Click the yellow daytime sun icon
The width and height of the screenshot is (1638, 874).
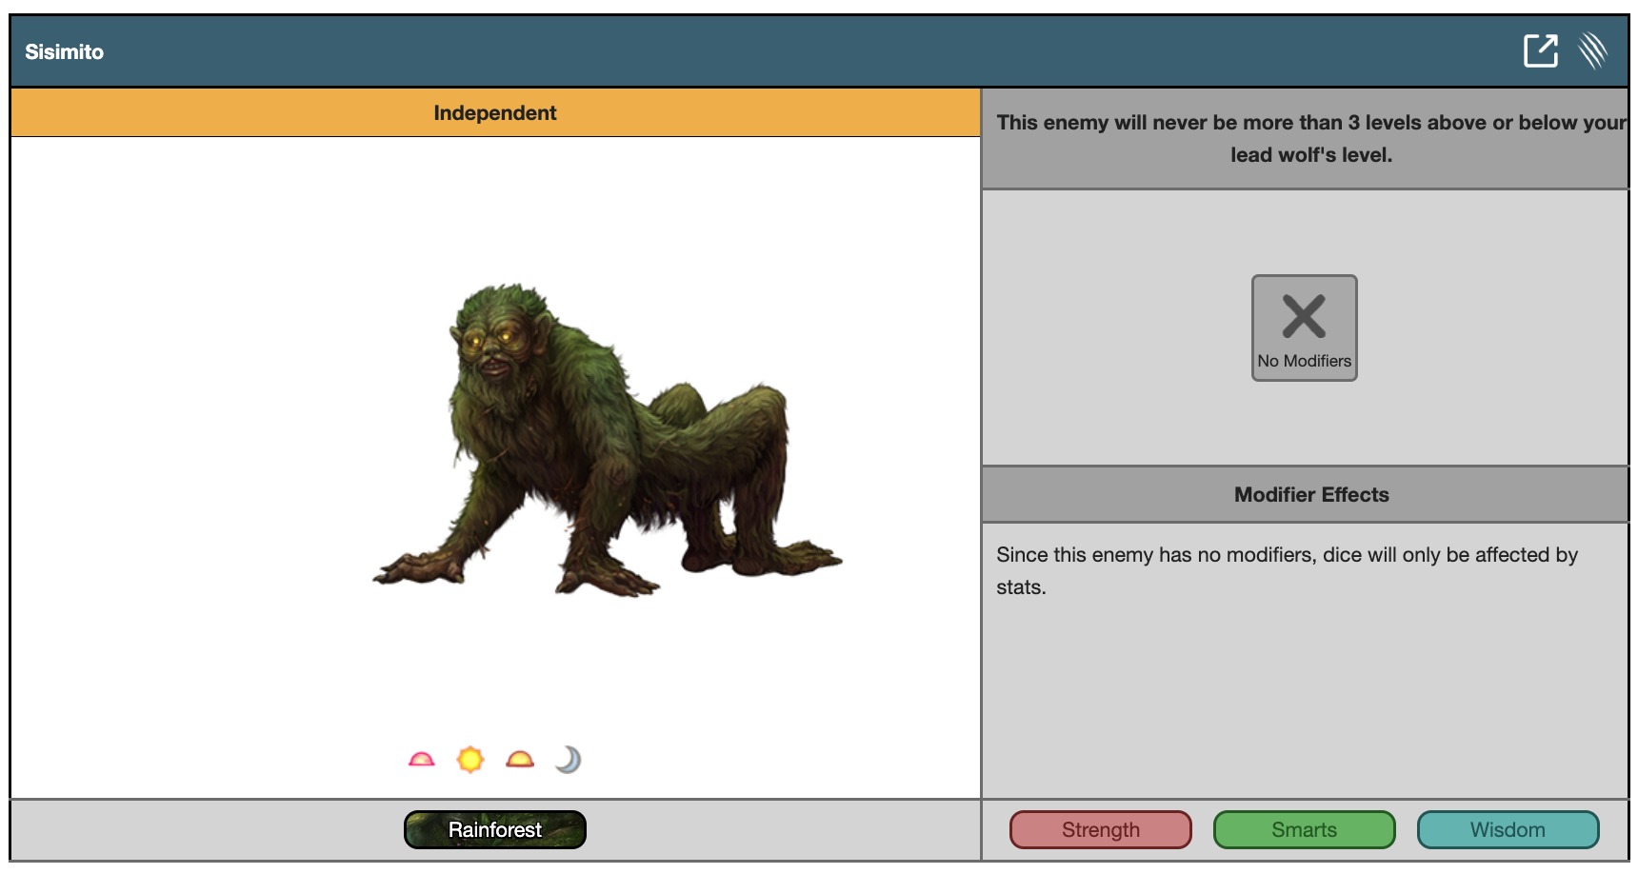470,760
